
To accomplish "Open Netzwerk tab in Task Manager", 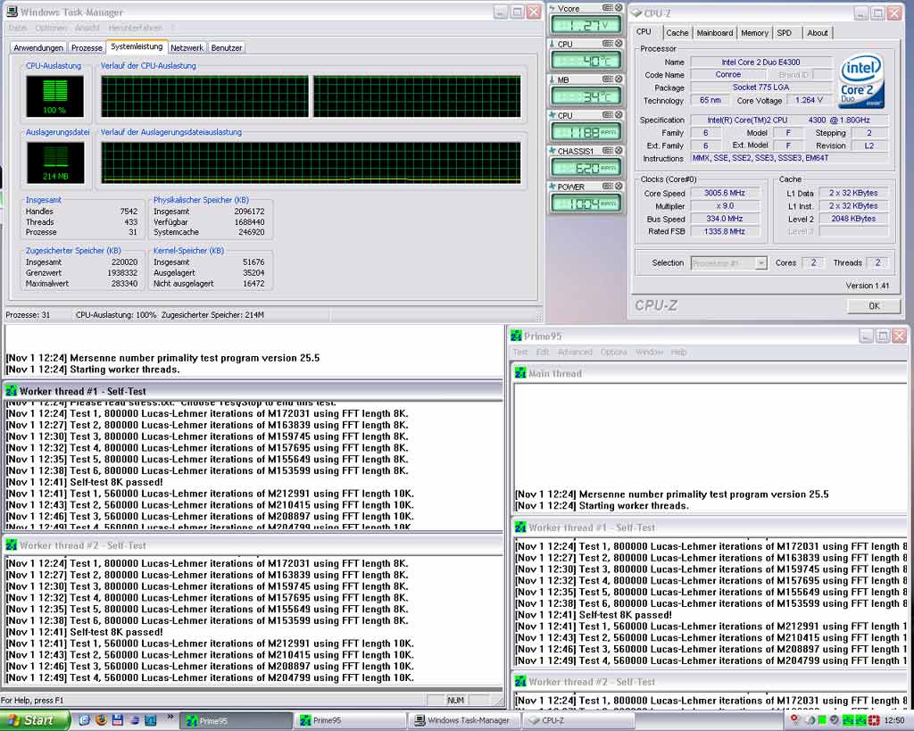I will coord(187,48).
